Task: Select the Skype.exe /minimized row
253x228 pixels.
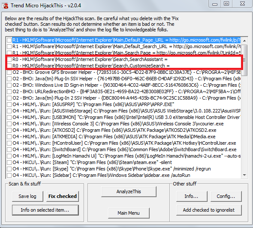Action: [x=111, y=169]
